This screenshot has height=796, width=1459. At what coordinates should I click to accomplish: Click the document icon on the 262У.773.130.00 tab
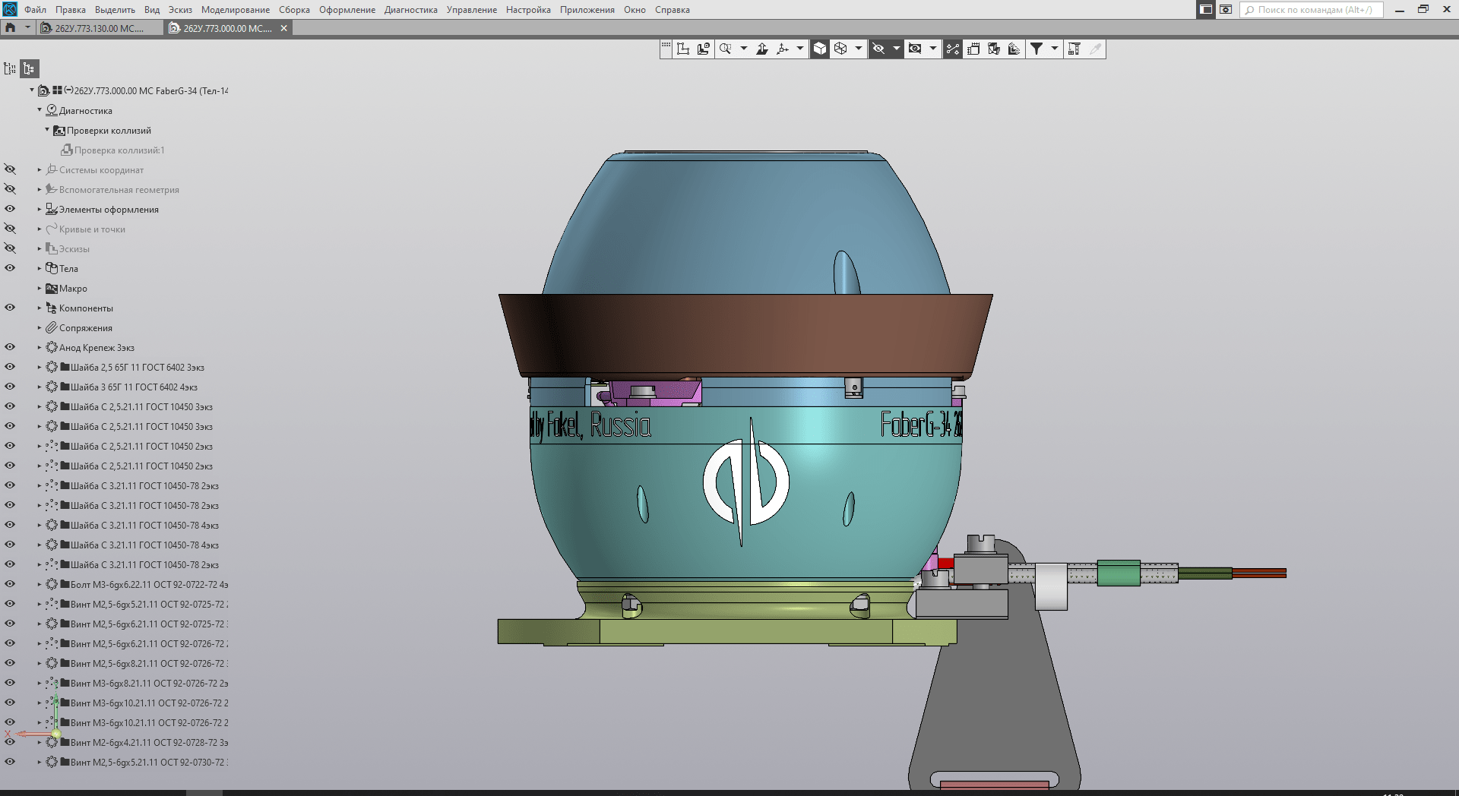pyautogui.click(x=46, y=28)
